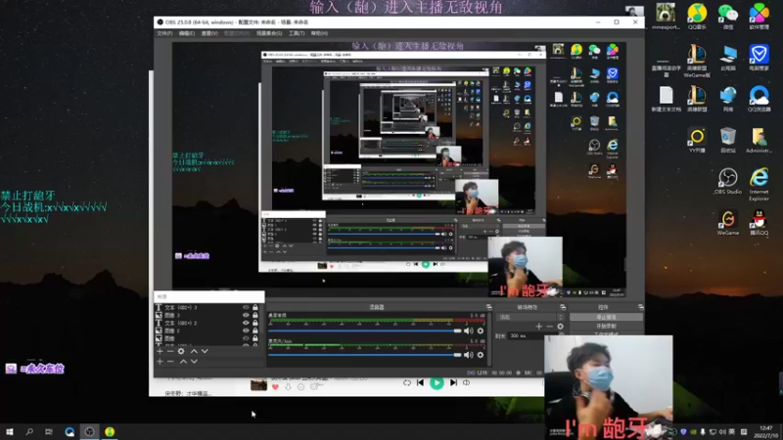Hide the 文本 (GDI+) 2 source
783x440 pixels.
(x=246, y=323)
